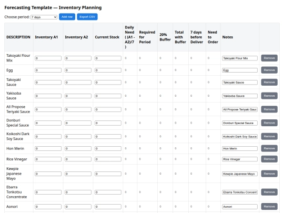This screenshot has width=284, height=213.
Task: Click the Daily Need column header
Action: (129, 37)
